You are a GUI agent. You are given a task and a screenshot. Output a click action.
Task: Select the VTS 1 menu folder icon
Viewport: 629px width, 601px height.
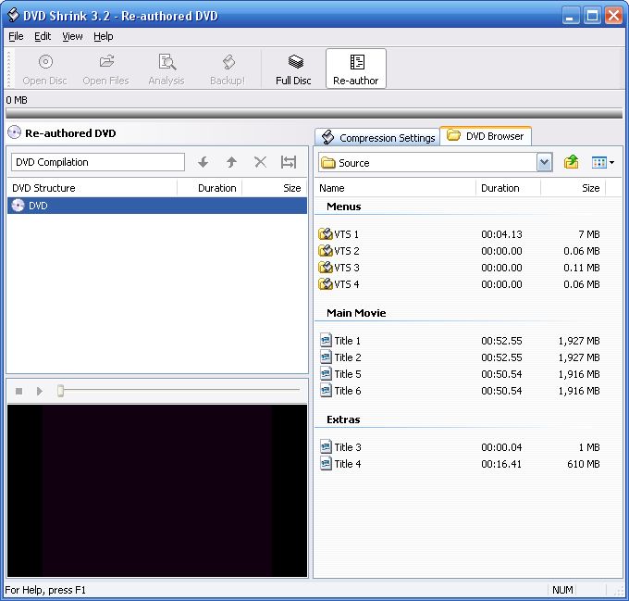click(325, 233)
